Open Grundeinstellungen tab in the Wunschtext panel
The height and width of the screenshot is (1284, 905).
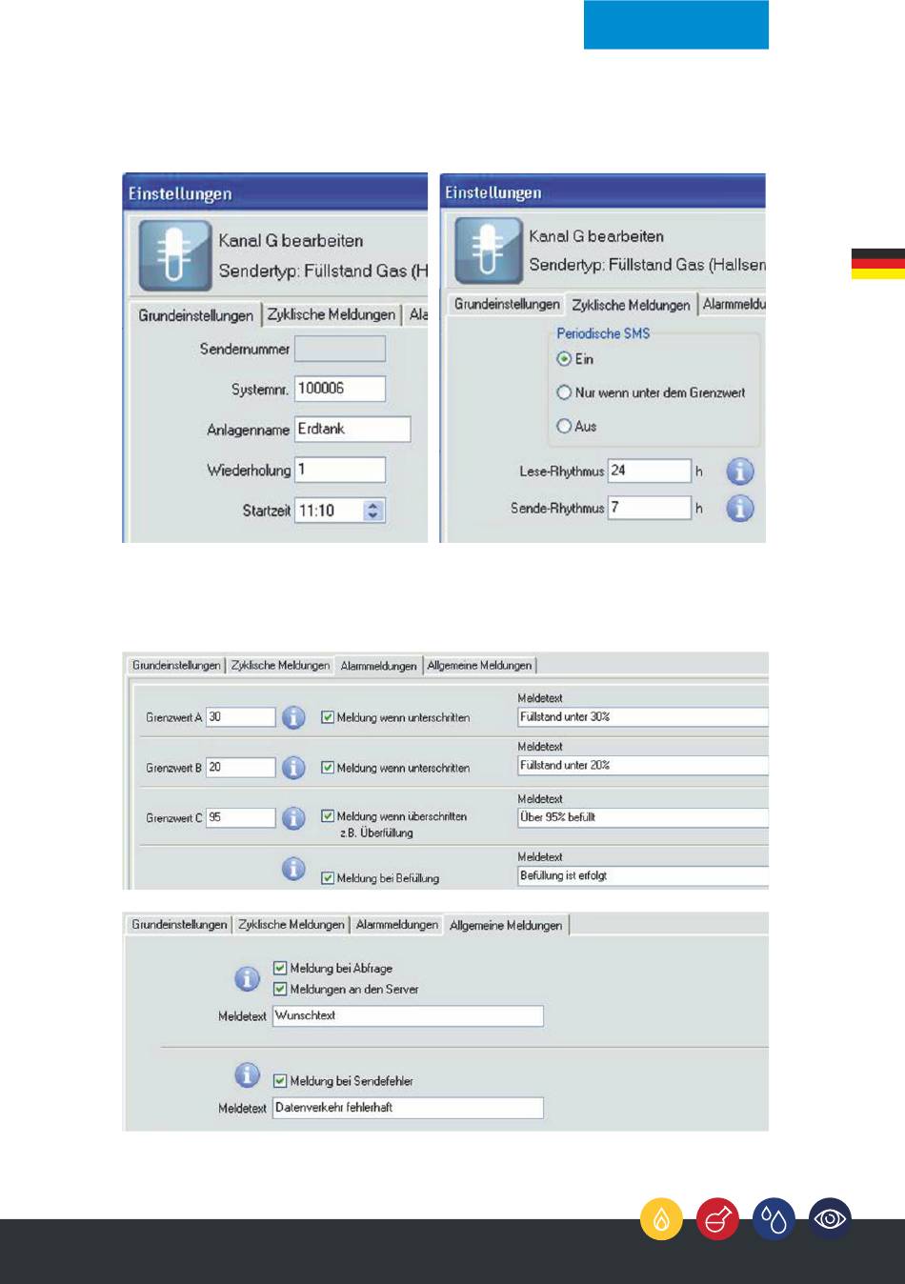179,924
